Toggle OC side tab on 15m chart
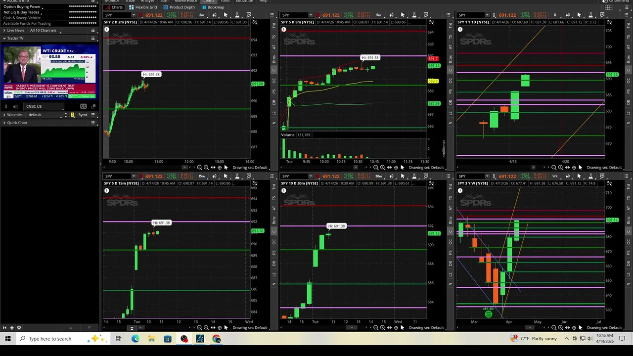The width and height of the screenshot is (633, 356). pos(274,242)
